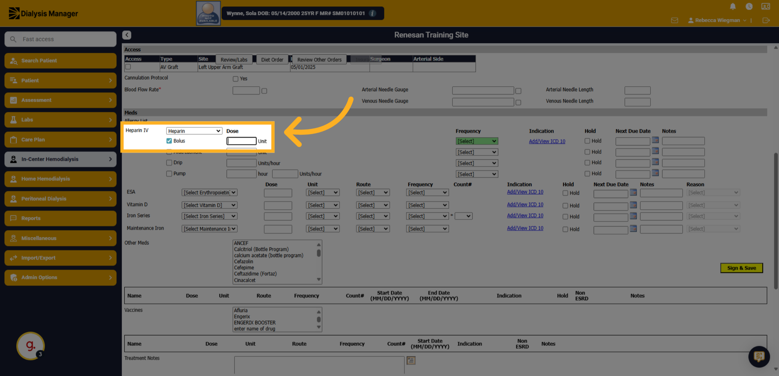This screenshot has height=376, width=779.
Task: Select Cefepime in Other Meds list
Action: [244, 268]
